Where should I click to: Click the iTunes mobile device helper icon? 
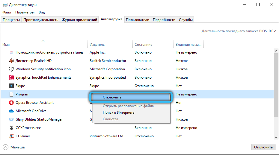11,52
